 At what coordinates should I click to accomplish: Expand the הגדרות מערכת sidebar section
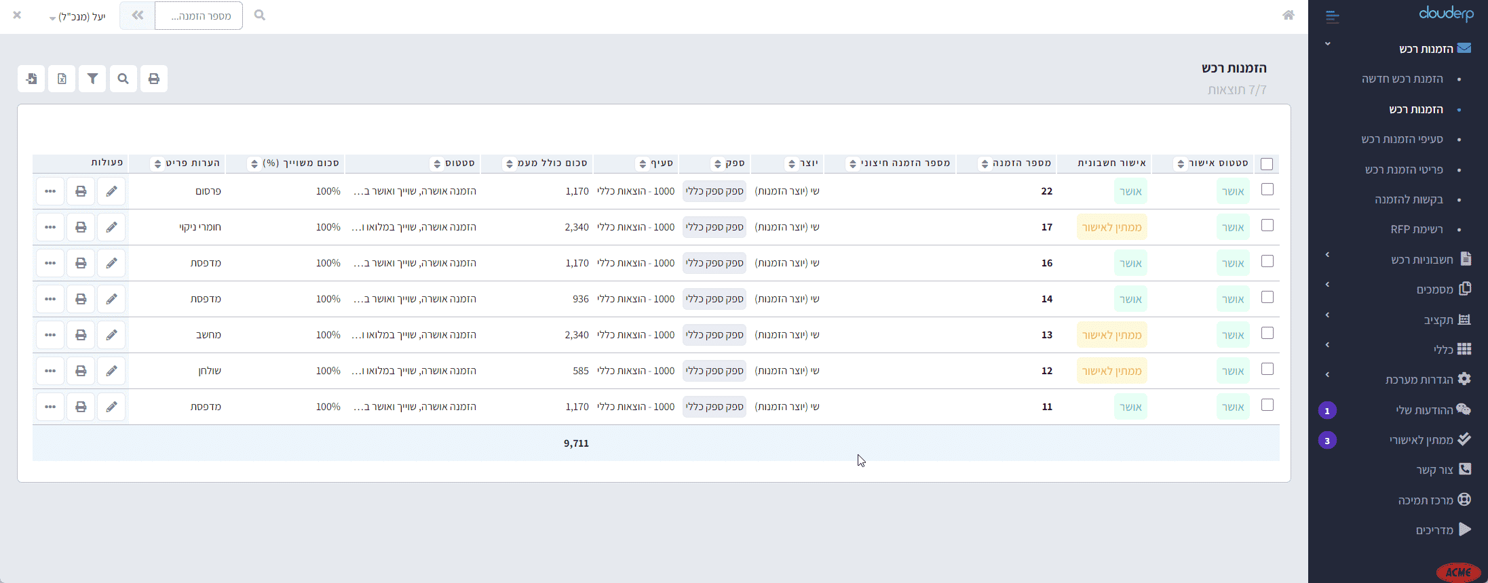(1419, 380)
